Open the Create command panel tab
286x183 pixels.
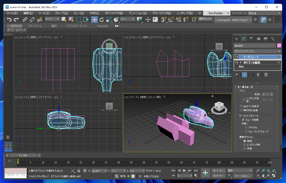click(x=237, y=39)
